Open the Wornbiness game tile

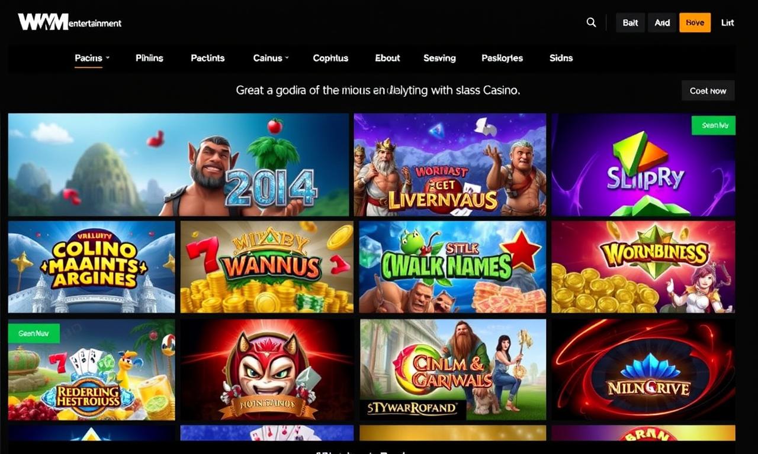pyautogui.click(x=643, y=267)
